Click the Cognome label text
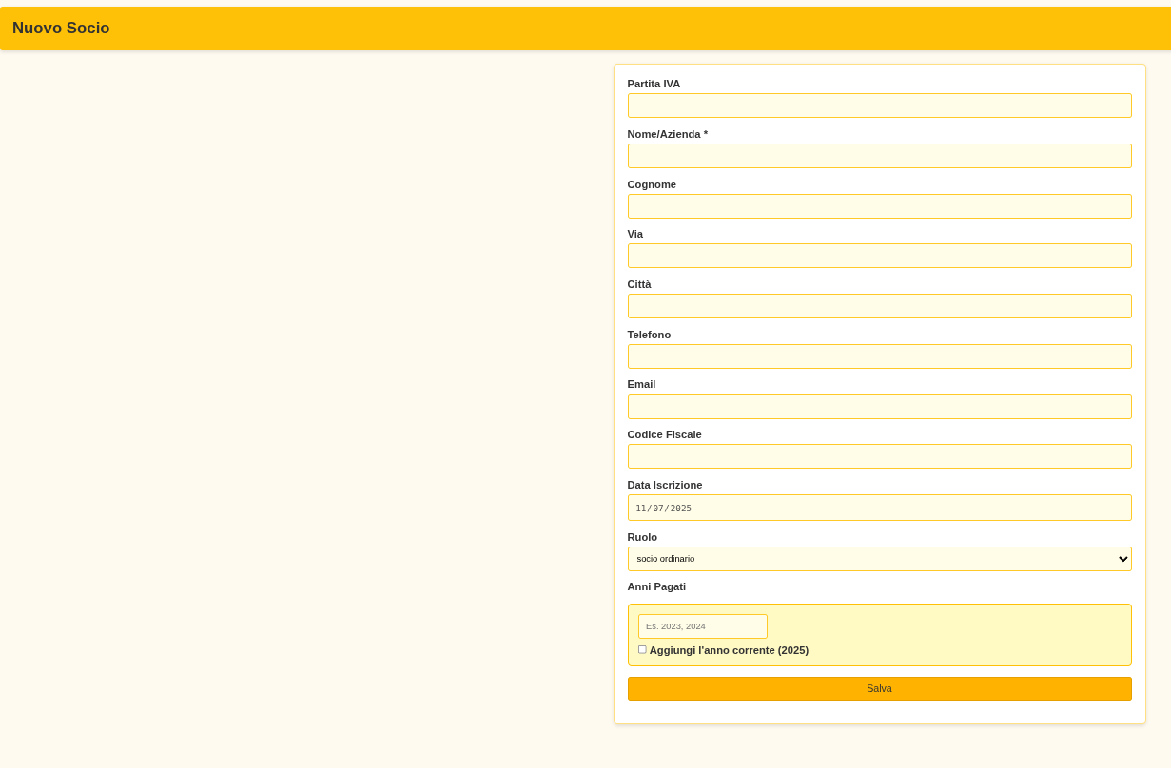The image size is (1171, 768). 652,184
